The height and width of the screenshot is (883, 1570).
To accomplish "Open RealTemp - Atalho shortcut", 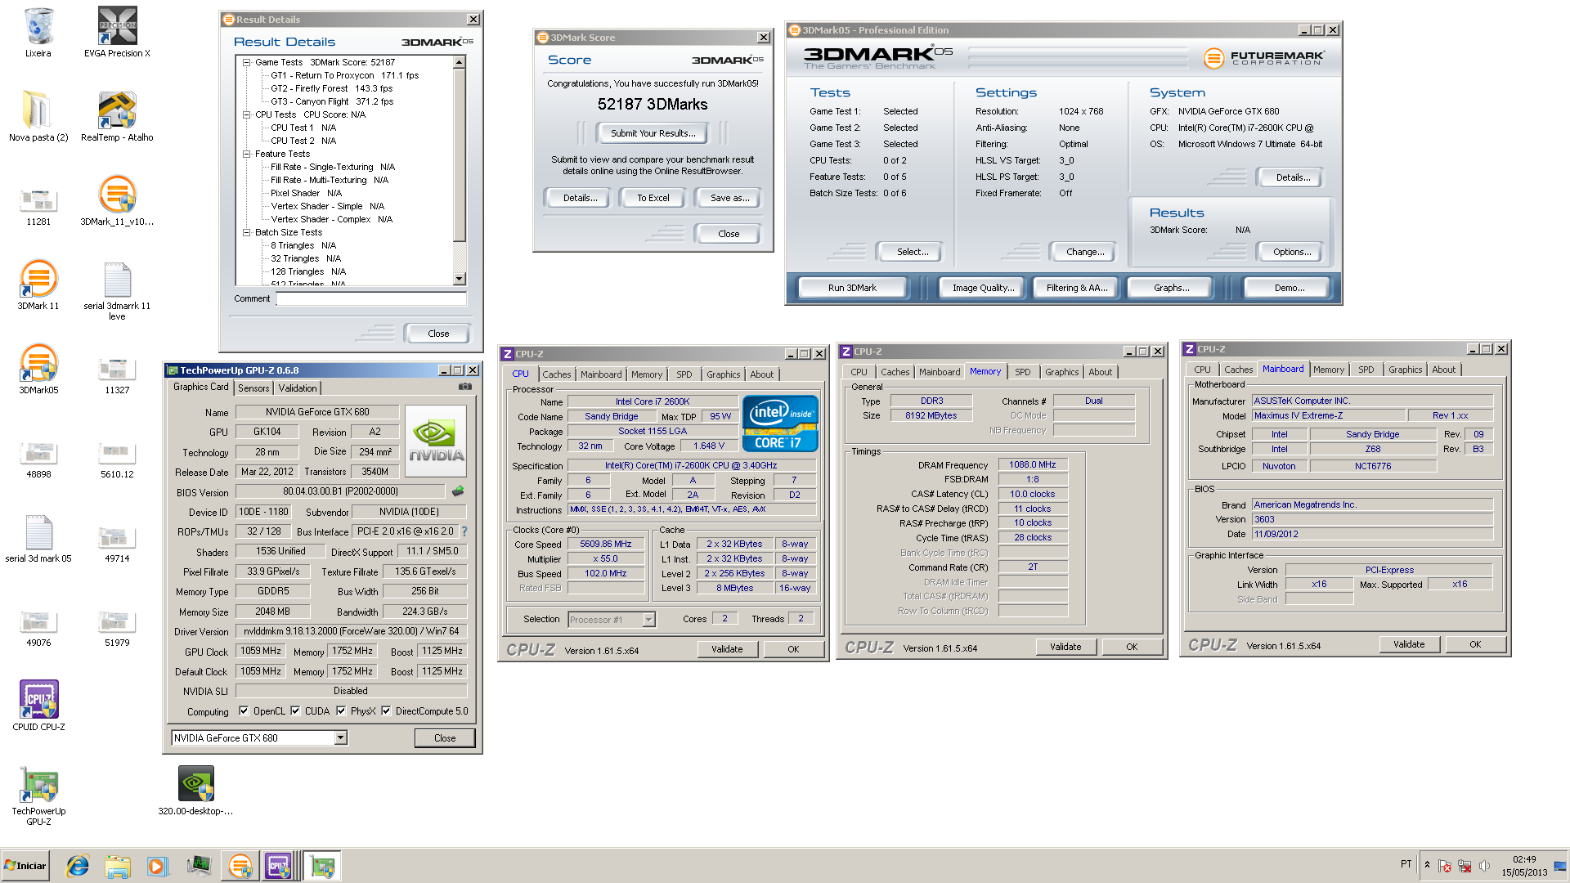I will pos(117,116).
